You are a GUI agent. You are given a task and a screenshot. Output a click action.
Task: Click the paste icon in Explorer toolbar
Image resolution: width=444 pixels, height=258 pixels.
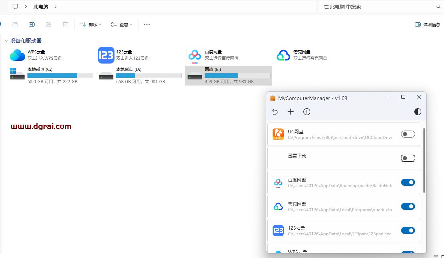[15, 24]
